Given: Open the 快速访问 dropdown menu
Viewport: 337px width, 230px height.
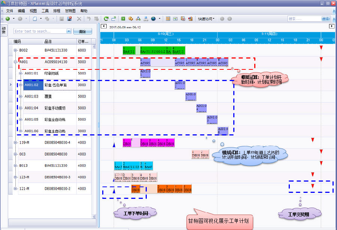Looking at the screenshot, I should tap(206, 18).
